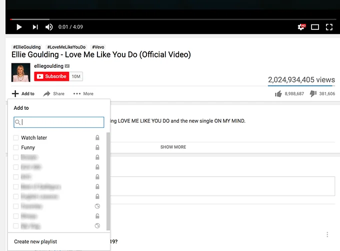Seek along the video progress bar
340x251 pixels.
(170, 19)
